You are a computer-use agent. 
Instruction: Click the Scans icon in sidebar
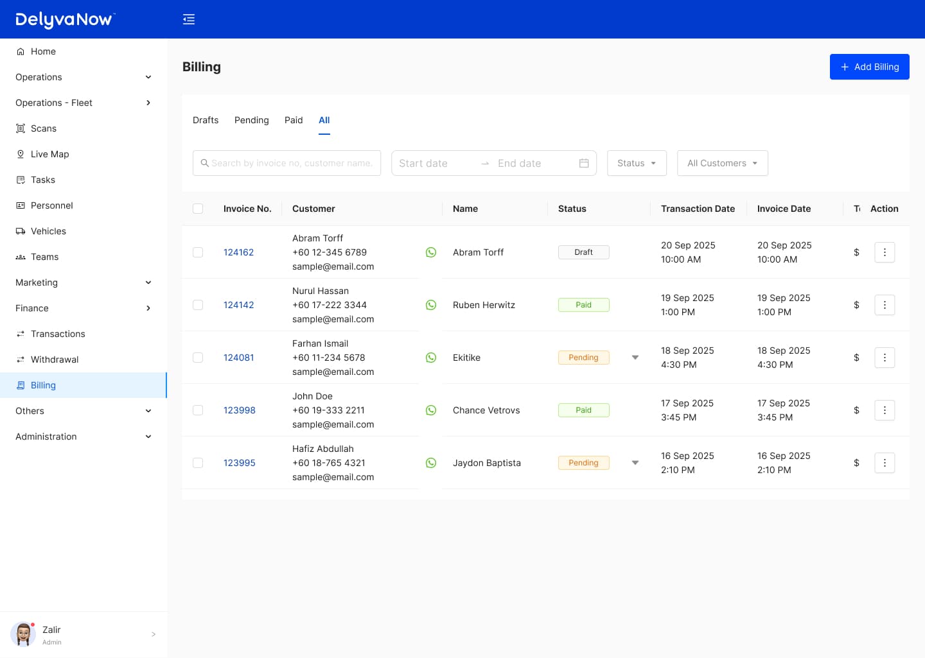pos(21,128)
